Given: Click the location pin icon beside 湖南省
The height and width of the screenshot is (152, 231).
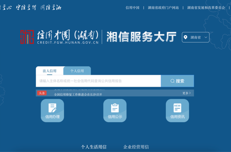Looking at the screenshot, I should pos(185,37).
